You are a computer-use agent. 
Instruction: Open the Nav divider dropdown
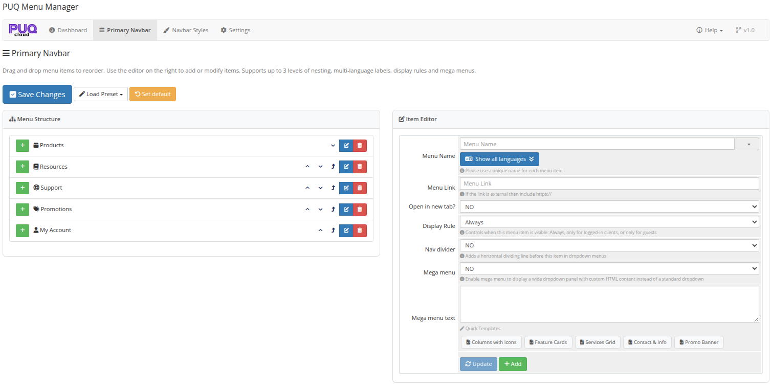pyautogui.click(x=609, y=245)
